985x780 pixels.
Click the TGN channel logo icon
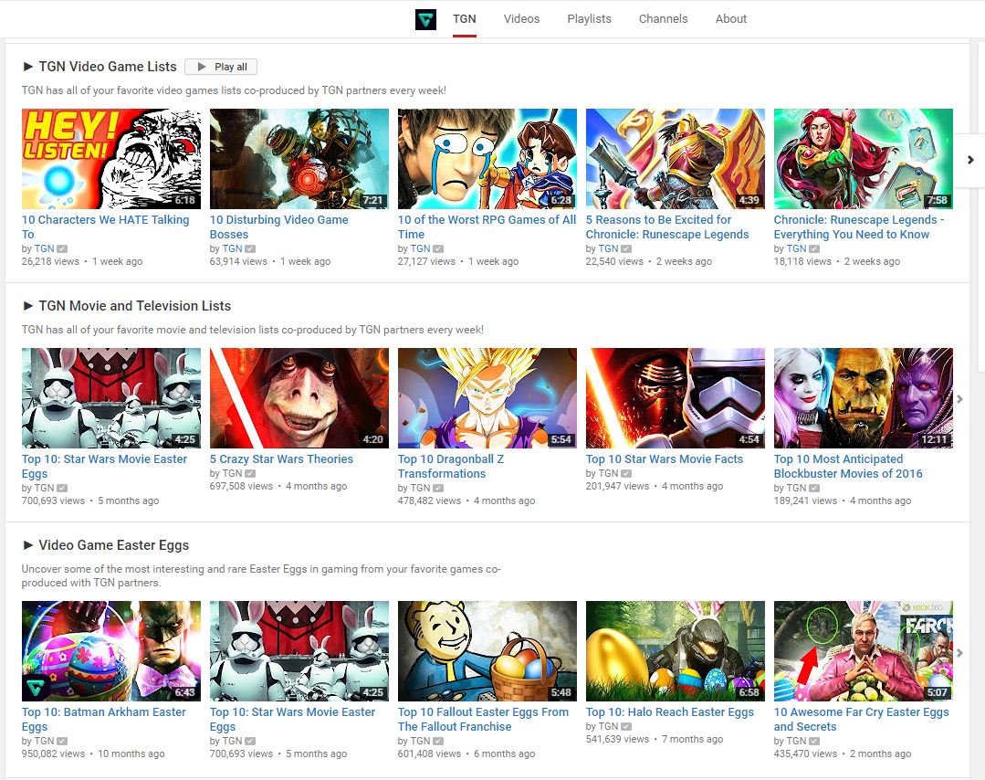click(426, 19)
